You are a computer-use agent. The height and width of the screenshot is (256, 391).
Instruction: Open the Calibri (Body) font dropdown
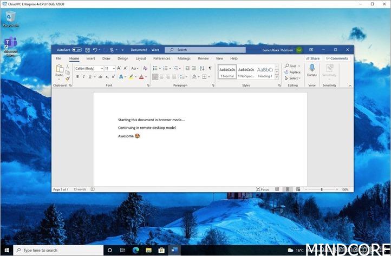pyautogui.click(x=88, y=68)
